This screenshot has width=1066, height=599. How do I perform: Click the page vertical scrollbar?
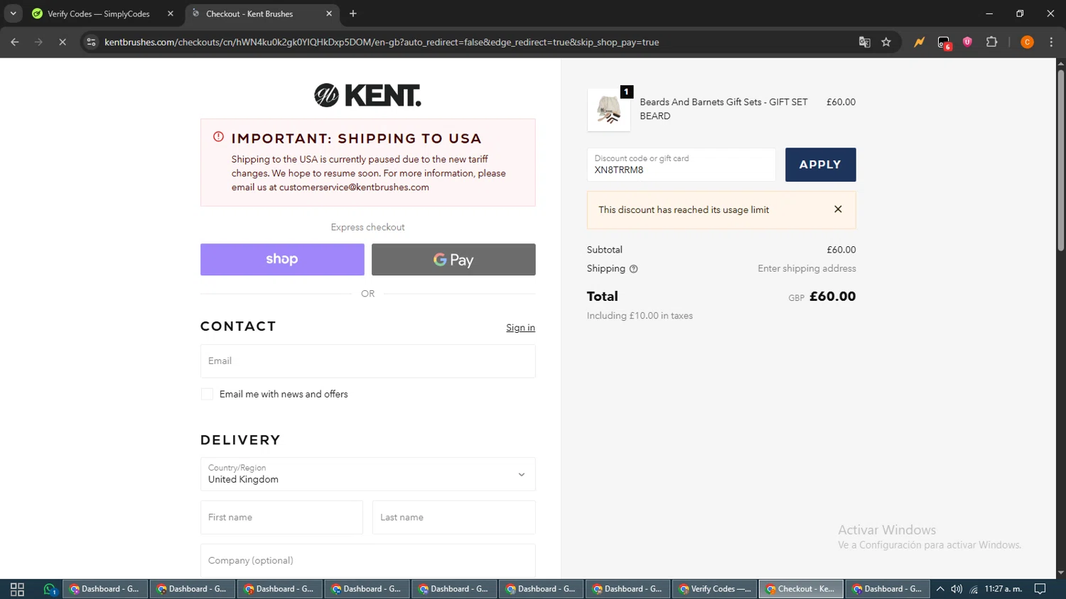[x=1060, y=160]
